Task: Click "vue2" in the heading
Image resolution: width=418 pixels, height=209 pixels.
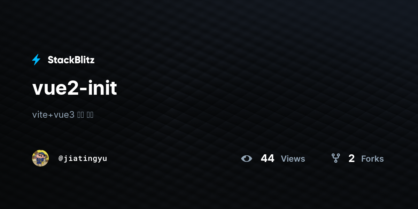Action: coord(55,89)
